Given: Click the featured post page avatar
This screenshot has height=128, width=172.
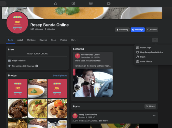Looking at the screenshot, I should (x=77, y=56).
